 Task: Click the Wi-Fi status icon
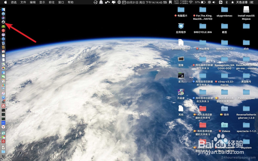[191, 2]
